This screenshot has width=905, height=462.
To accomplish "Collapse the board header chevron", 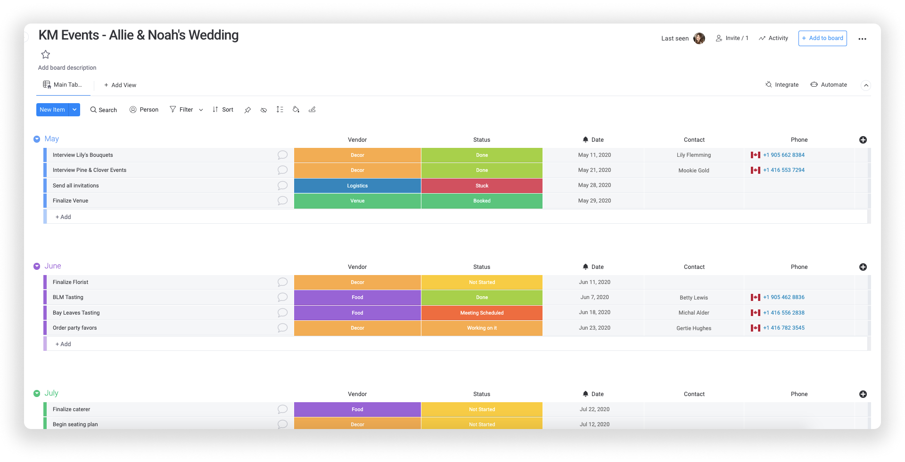I will coord(866,85).
